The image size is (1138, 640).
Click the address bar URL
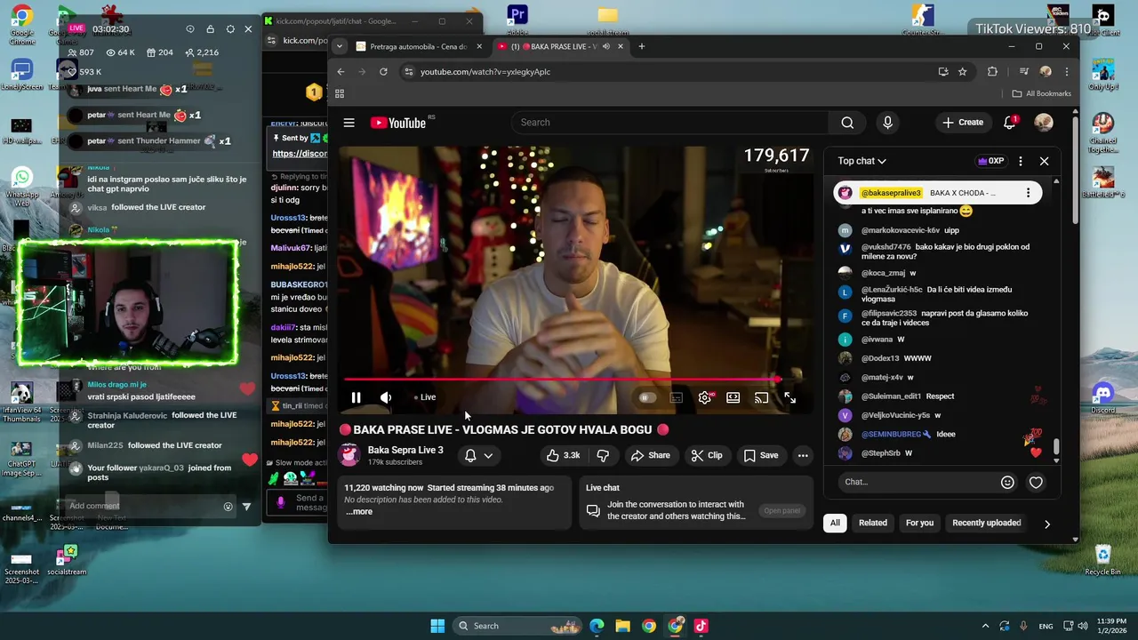click(x=485, y=72)
